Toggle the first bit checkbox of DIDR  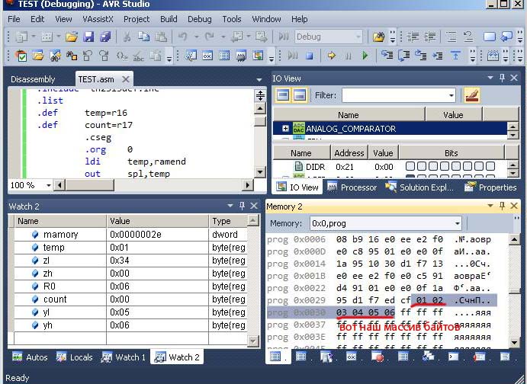[410, 167]
